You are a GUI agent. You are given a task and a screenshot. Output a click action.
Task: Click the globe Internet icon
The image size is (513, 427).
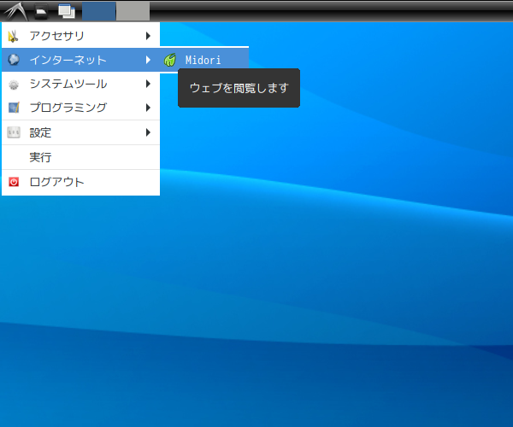pyautogui.click(x=14, y=60)
